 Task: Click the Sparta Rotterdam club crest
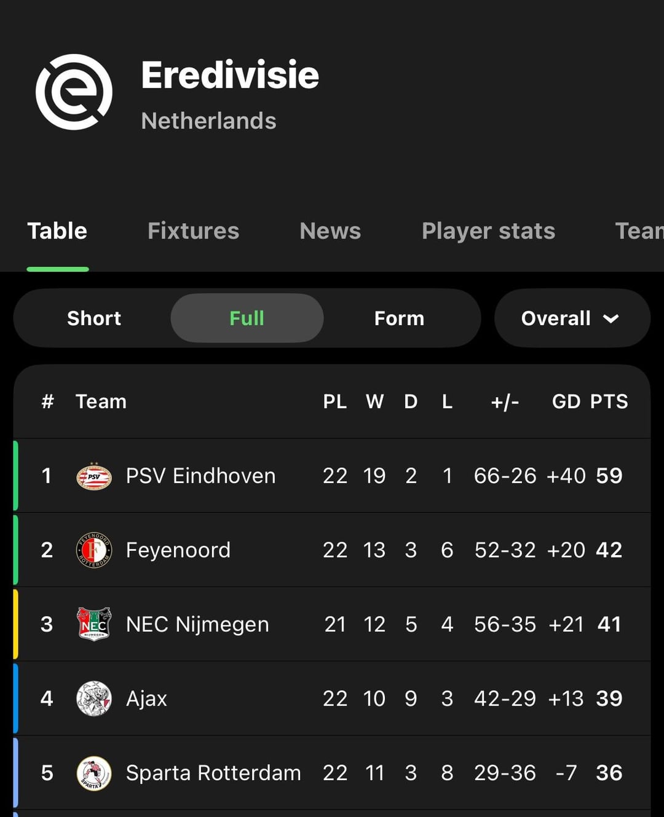tap(94, 773)
